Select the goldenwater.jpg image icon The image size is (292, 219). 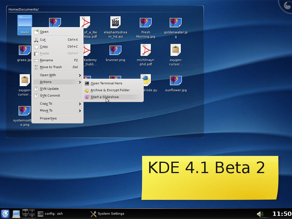point(176,23)
